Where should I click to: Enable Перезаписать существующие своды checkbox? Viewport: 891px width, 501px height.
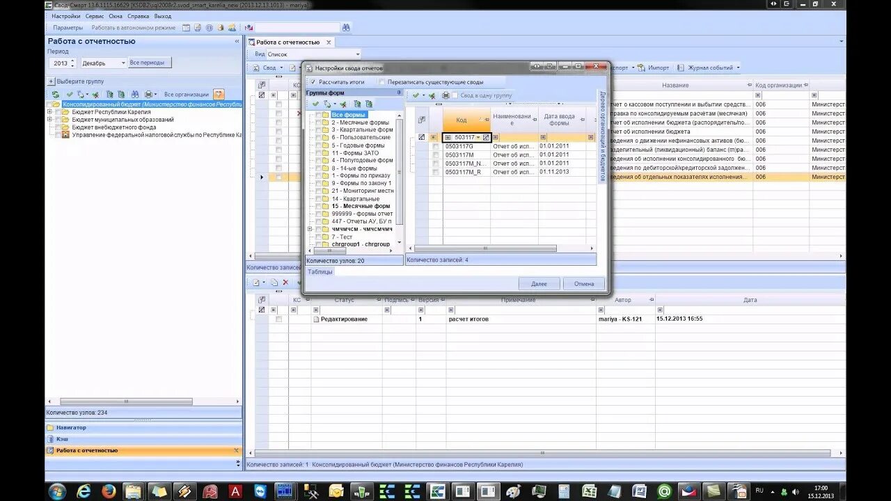(382, 82)
